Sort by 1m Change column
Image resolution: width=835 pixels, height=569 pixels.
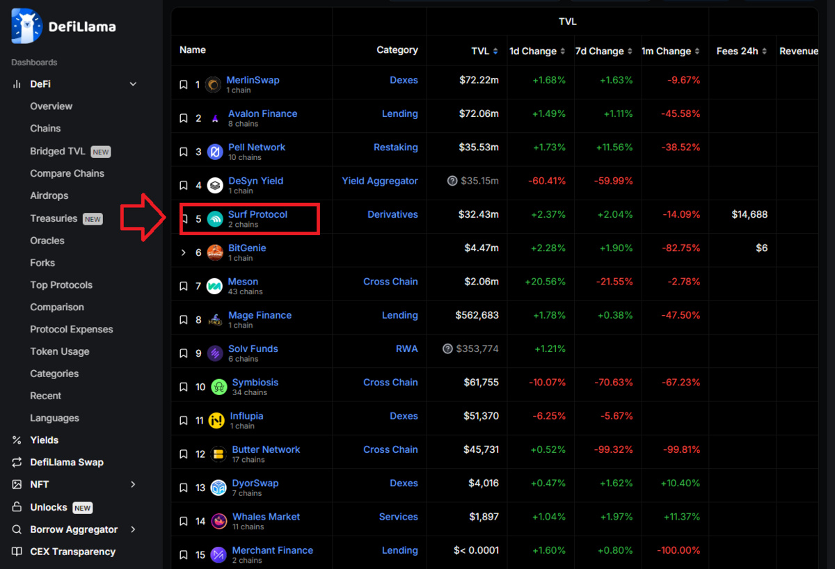[x=697, y=51]
